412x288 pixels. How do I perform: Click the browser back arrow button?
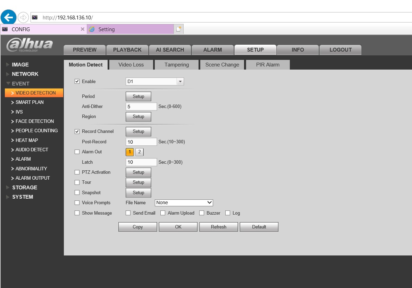8,17
